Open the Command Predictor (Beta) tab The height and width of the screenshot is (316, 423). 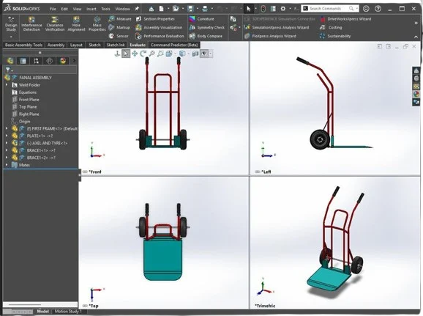[174, 45]
